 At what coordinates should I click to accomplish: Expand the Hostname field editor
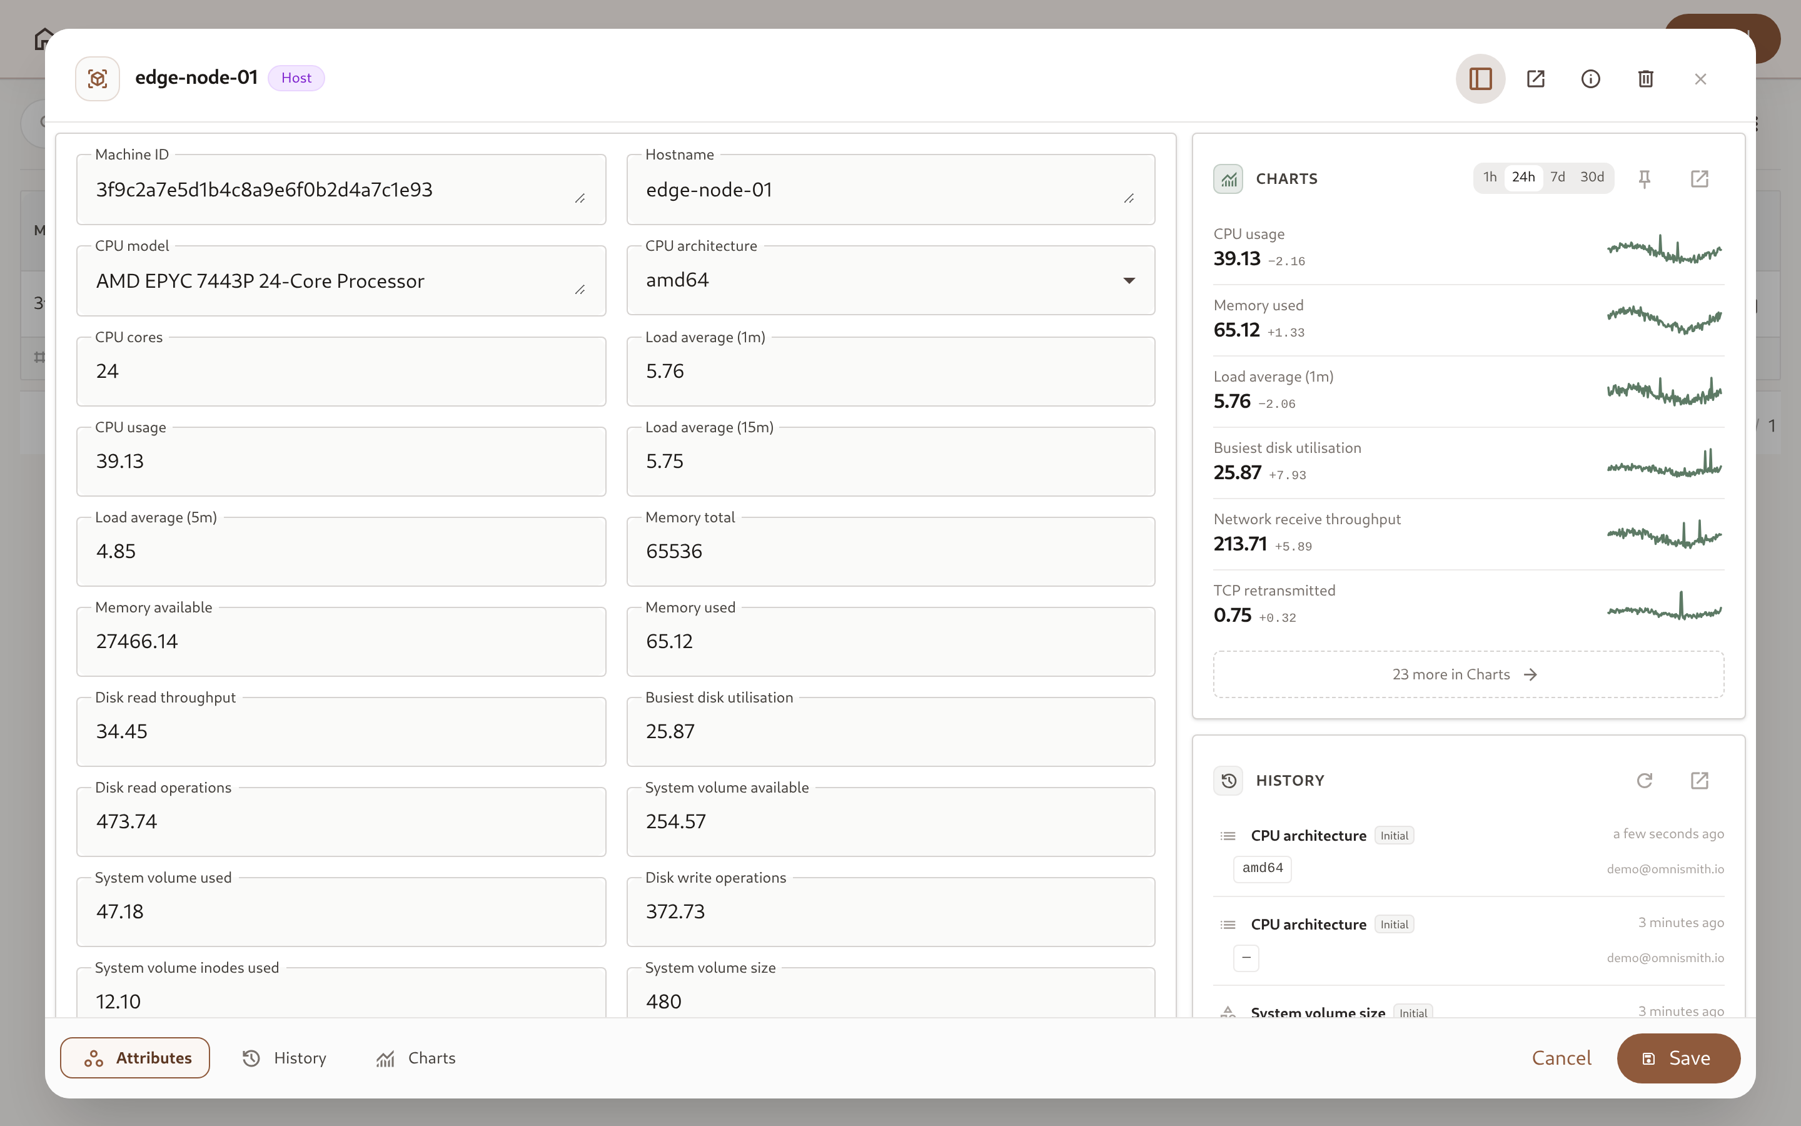coord(1129,198)
